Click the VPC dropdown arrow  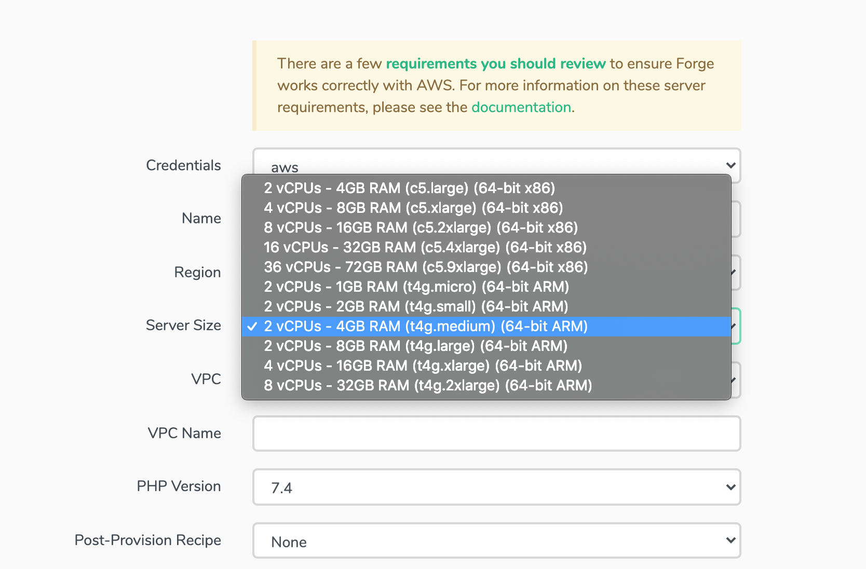coord(734,380)
